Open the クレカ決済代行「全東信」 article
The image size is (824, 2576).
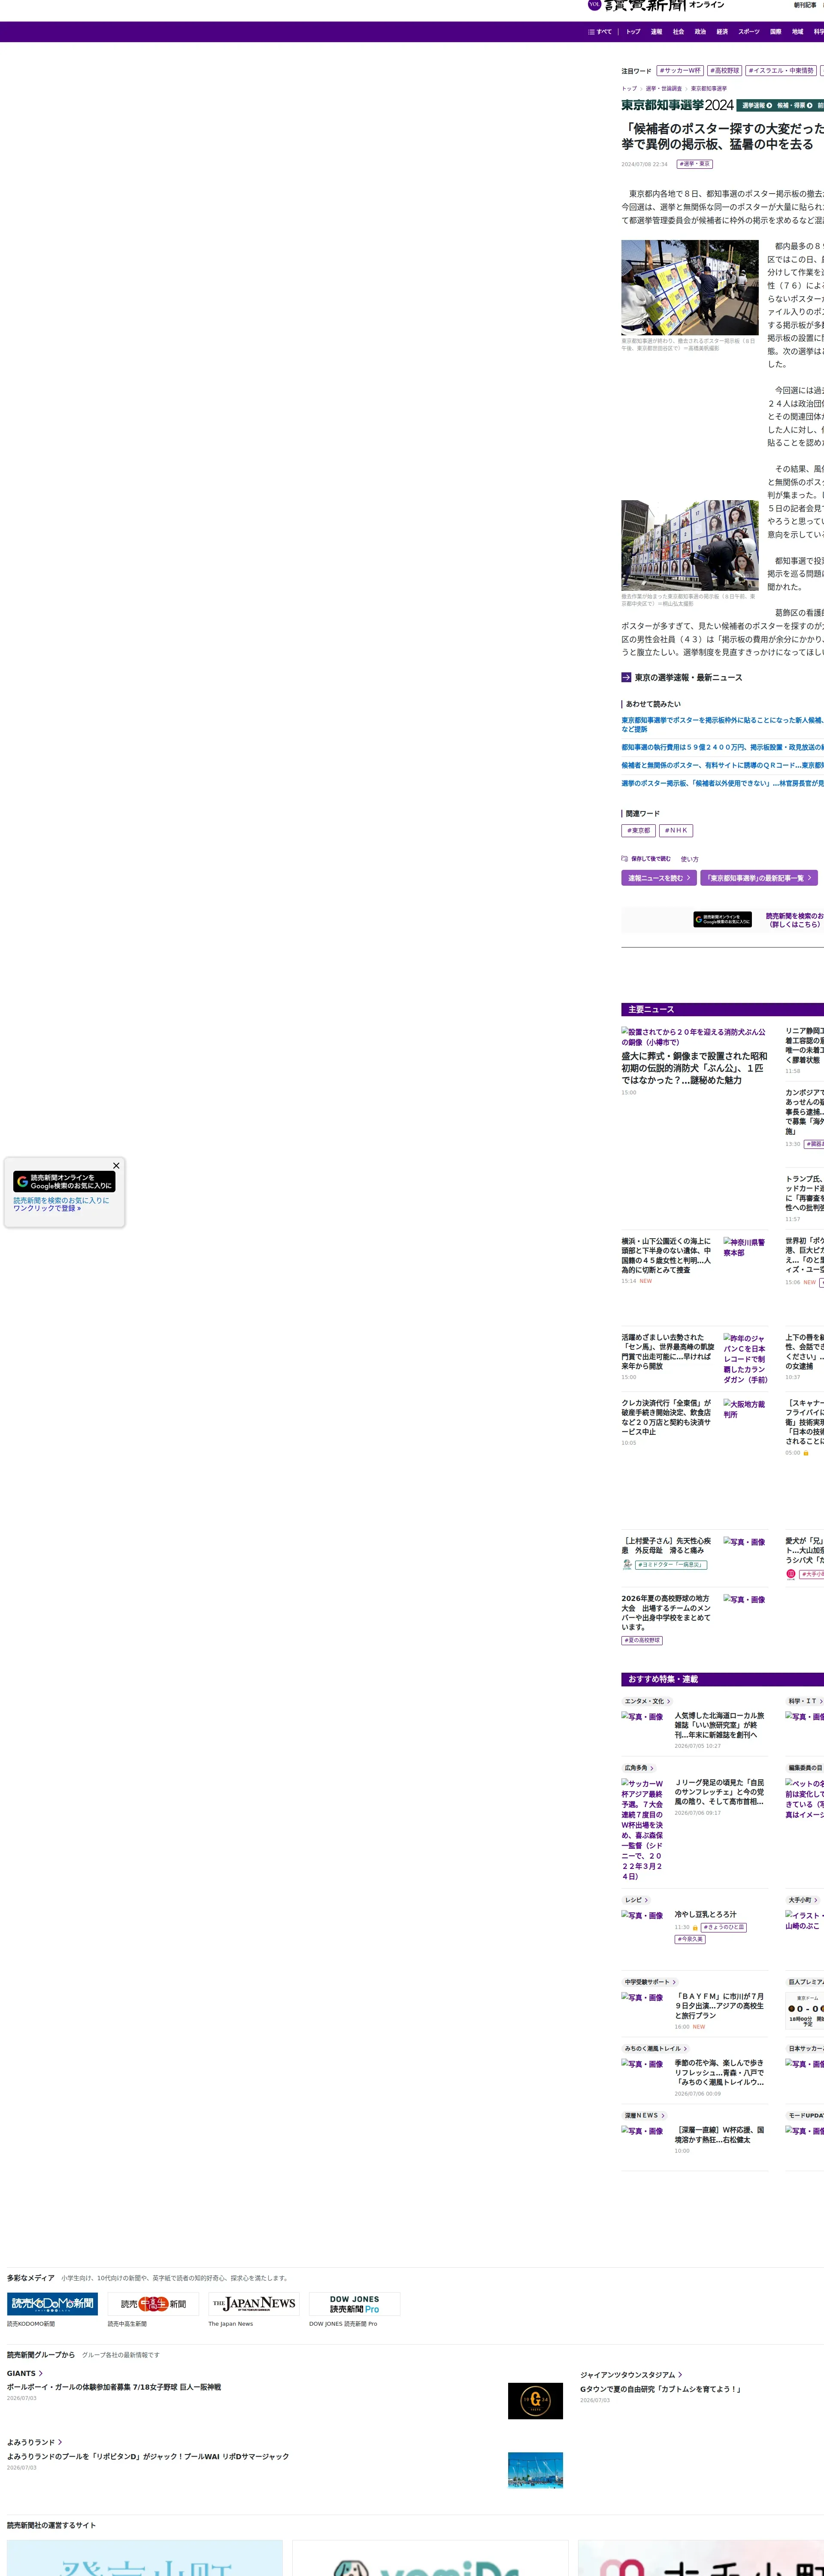point(666,1417)
